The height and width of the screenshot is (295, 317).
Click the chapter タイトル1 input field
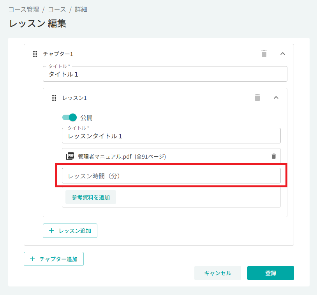click(165, 74)
